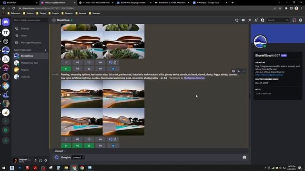Create a new DM with plus icon

tap(45, 50)
